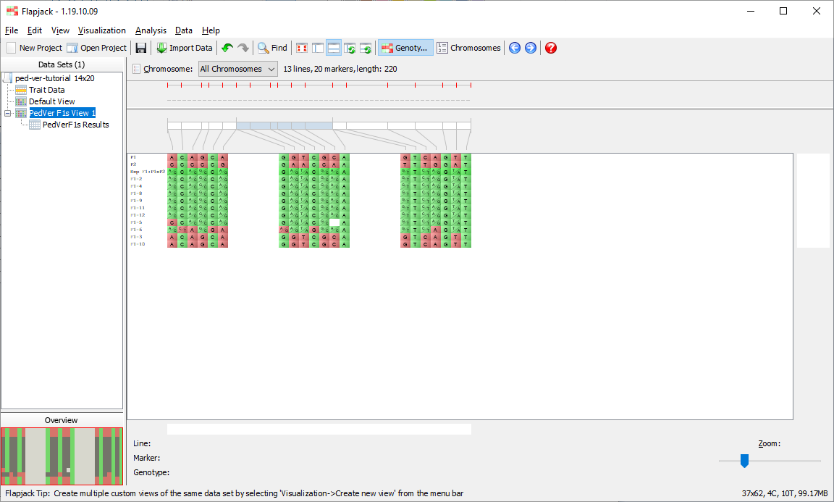Click the Import Data button
The image size is (834, 502).
185,48
